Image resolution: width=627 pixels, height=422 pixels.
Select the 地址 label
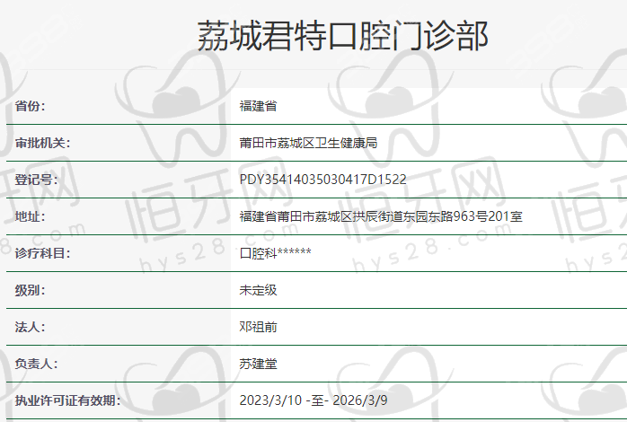pyautogui.click(x=30, y=216)
